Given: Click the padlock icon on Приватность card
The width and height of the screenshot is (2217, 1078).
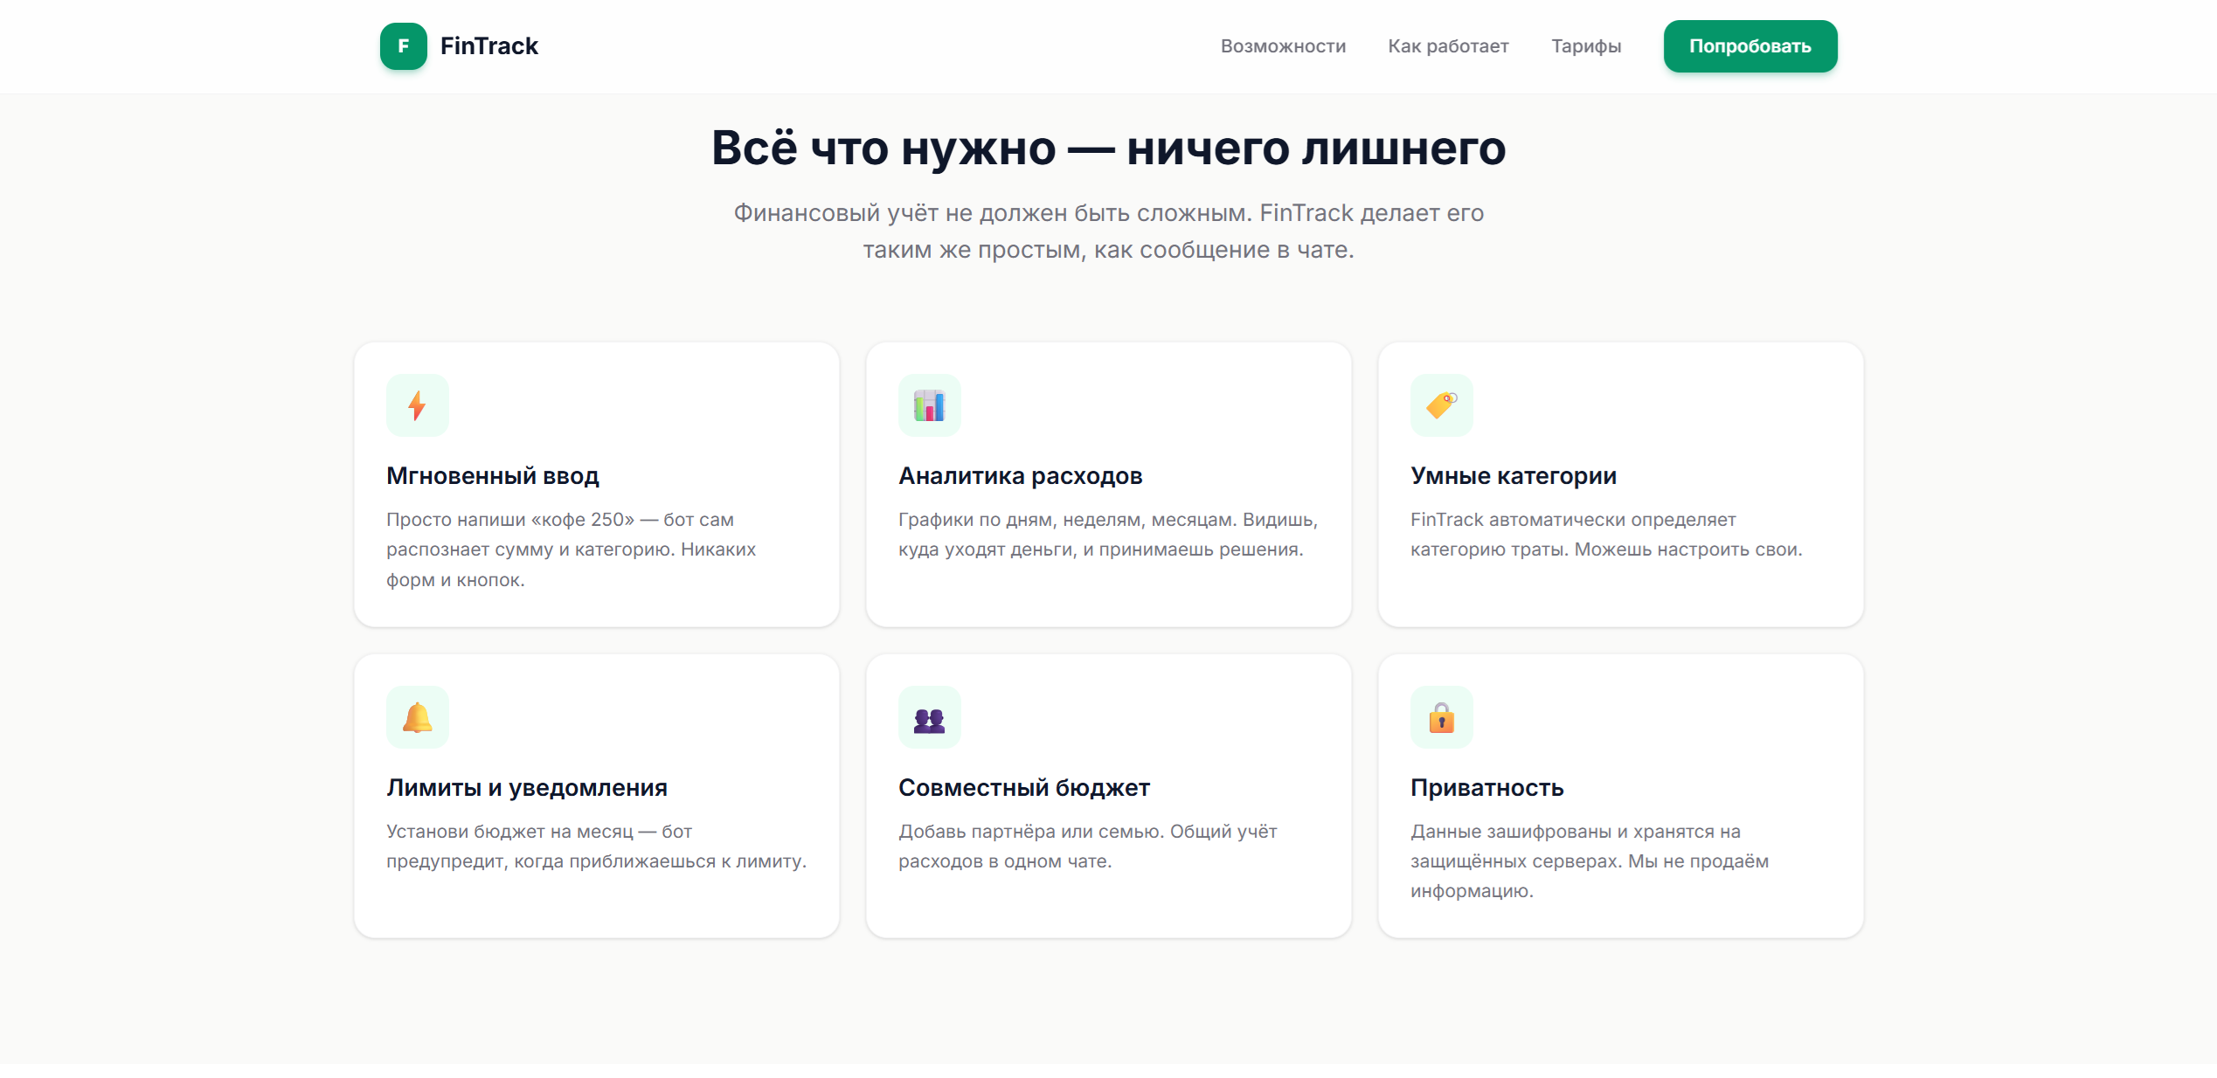Looking at the screenshot, I should pyautogui.click(x=1441, y=716).
